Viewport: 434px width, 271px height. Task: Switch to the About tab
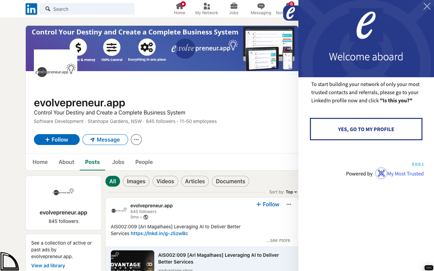pos(66,162)
